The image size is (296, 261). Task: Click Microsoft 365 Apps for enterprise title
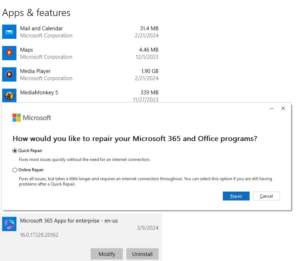69,221
